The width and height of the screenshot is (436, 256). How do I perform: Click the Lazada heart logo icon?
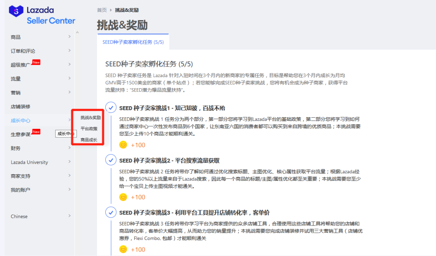[x=16, y=11]
